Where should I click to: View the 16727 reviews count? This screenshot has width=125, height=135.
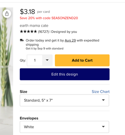pyautogui.click(x=43, y=32)
